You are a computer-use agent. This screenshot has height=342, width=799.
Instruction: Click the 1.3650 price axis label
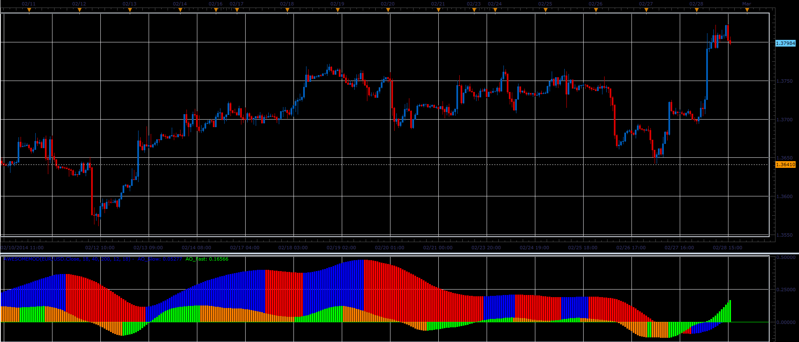click(x=784, y=158)
